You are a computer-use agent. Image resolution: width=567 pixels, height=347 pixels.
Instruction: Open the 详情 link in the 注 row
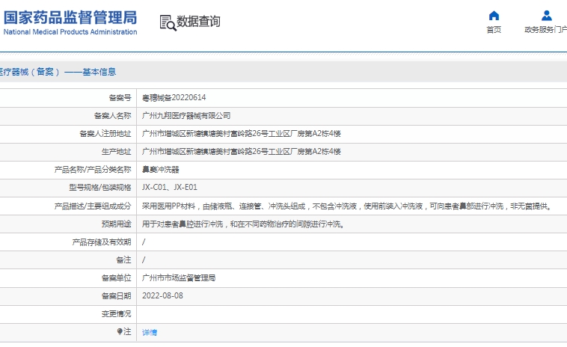[x=150, y=332]
